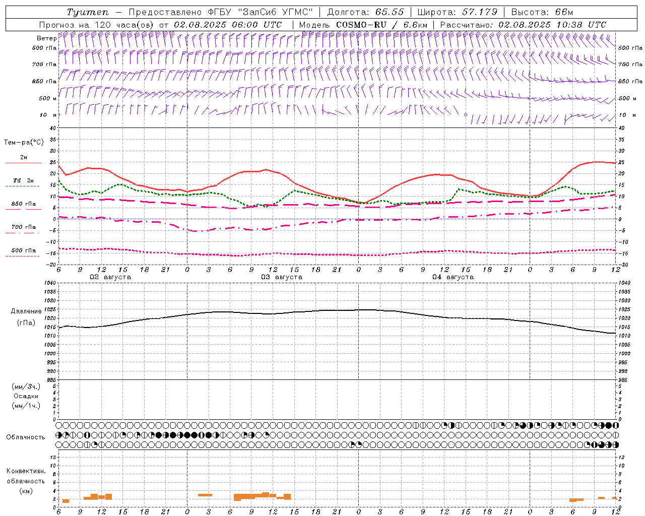645x516 pixels.
Task: Select the provider text ФГБУ "ЗапСиб УГМС"
Action: coord(261,12)
